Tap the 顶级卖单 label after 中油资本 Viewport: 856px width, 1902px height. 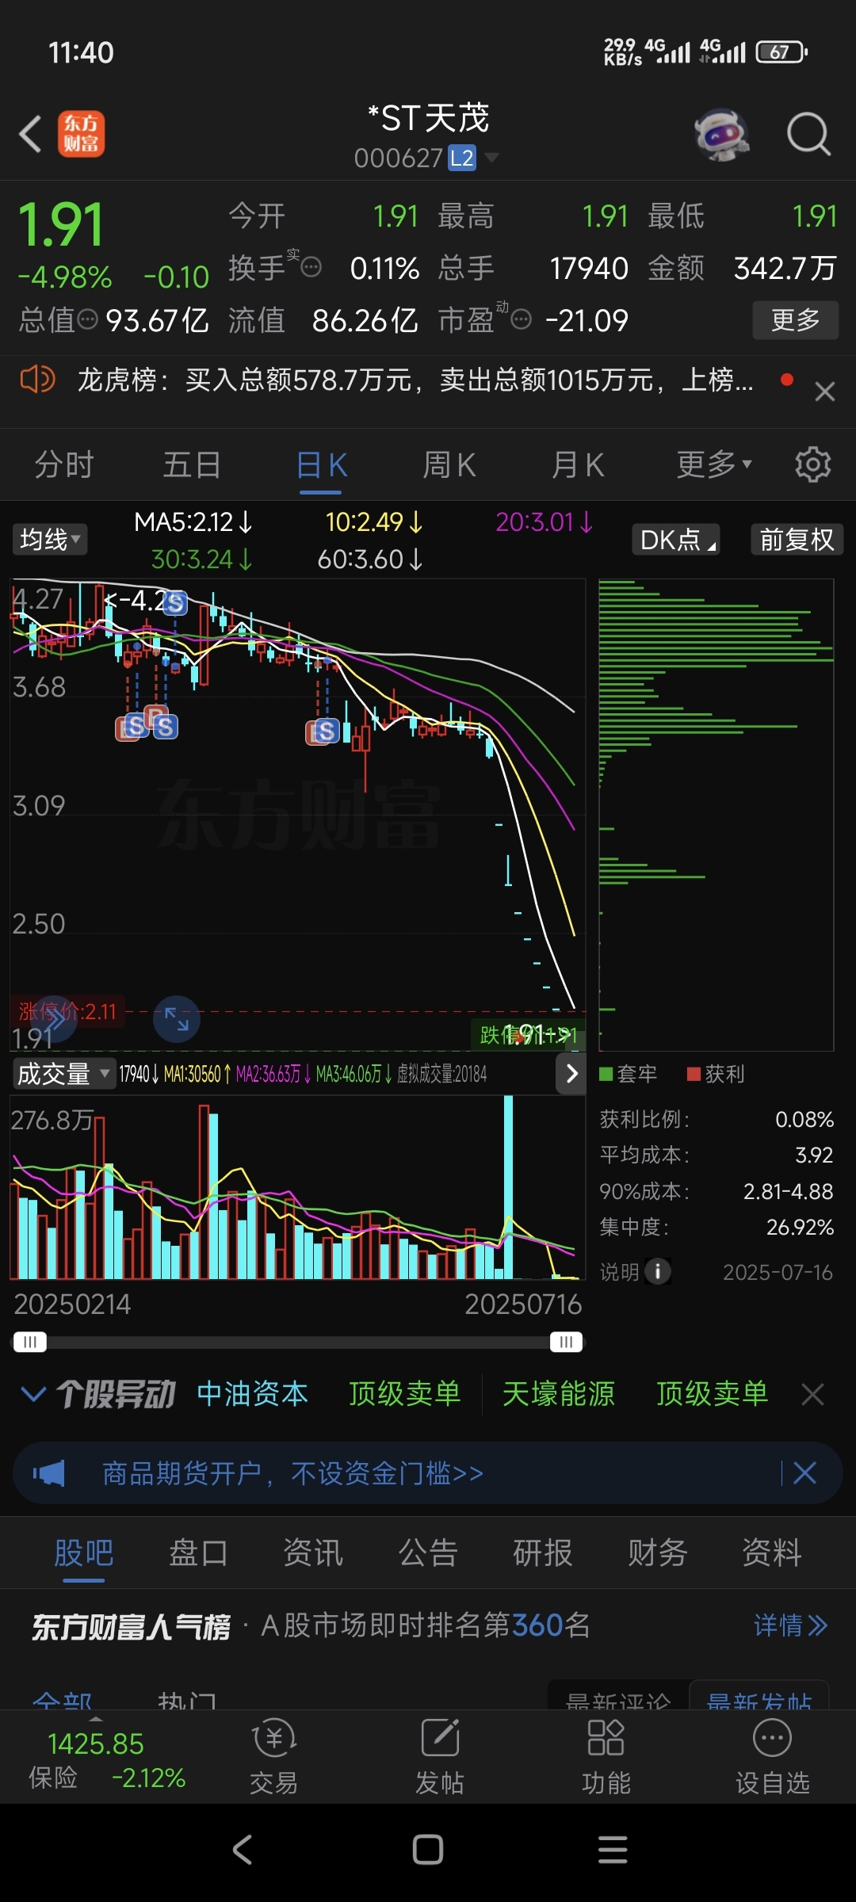[x=404, y=1394]
